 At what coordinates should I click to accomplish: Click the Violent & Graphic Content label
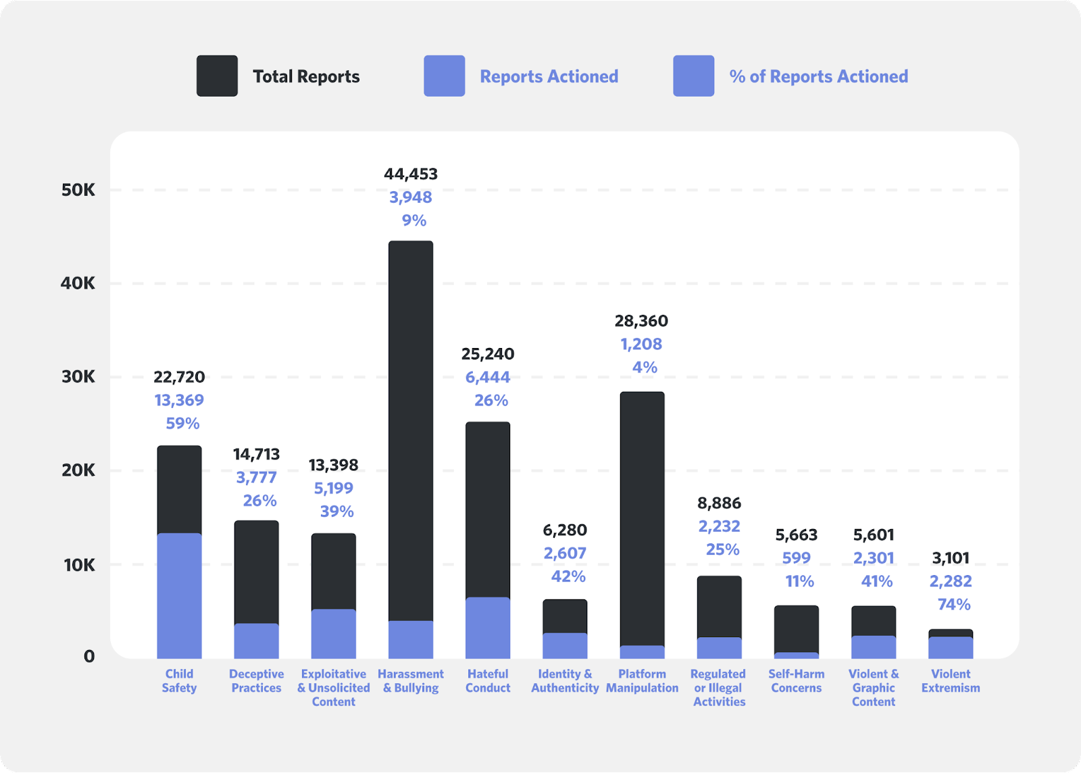pyautogui.click(x=874, y=687)
